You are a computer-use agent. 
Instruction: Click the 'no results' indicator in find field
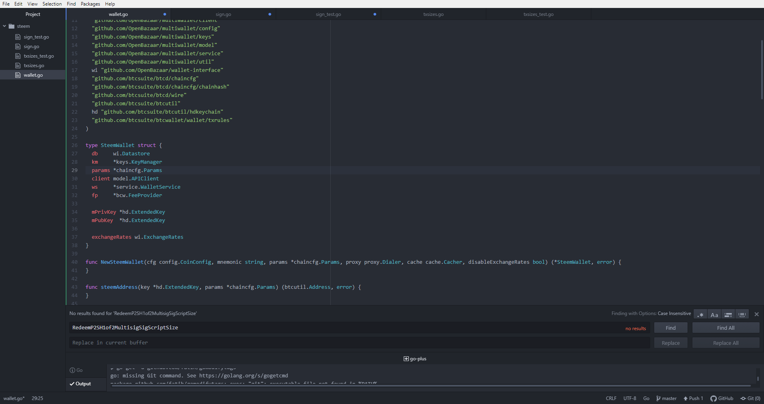635,329
